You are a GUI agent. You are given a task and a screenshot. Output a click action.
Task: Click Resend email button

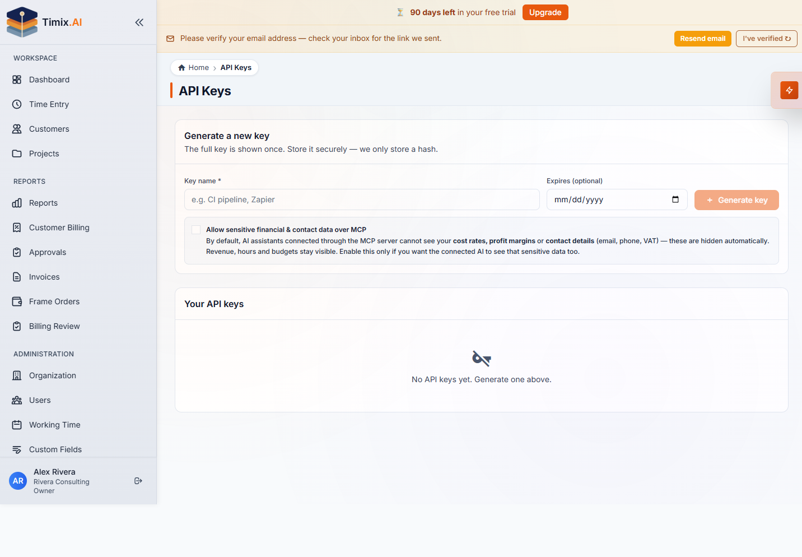pyautogui.click(x=702, y=39)
